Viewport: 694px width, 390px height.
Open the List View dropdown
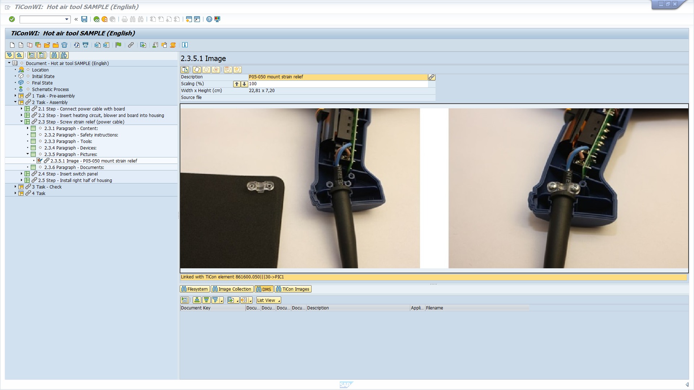(269, 300)
